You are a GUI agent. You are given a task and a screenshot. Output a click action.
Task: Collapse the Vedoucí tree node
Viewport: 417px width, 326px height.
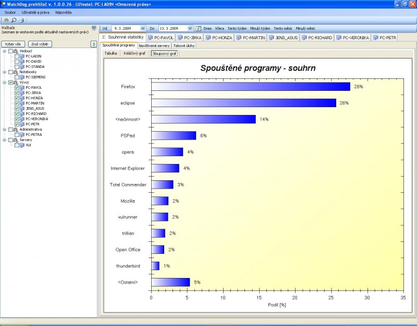coord(5,51)
